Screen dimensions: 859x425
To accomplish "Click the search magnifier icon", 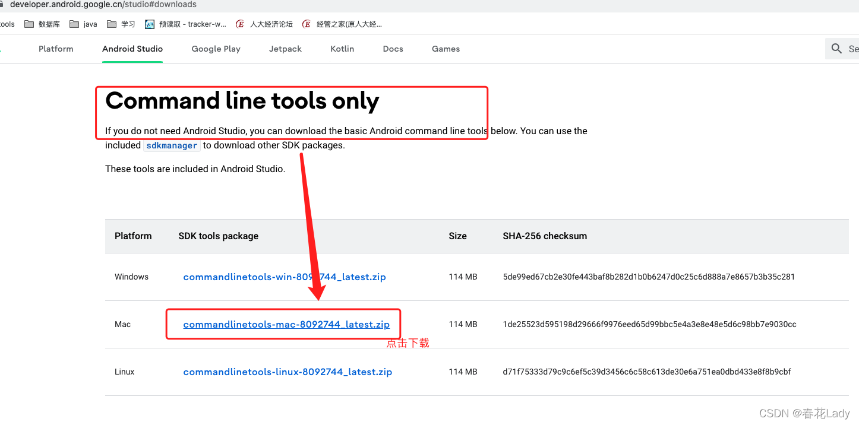I will click(x=836, y=49).
